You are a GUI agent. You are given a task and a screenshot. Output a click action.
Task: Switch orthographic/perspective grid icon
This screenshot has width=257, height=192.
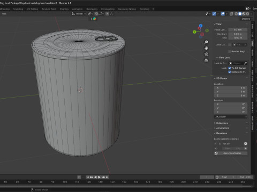coord(206,60)
